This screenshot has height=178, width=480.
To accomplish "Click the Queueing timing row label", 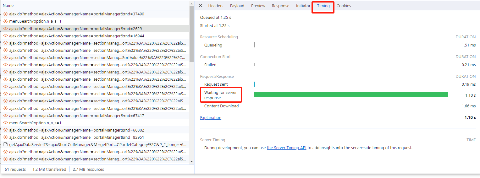I will coord(213,45).
